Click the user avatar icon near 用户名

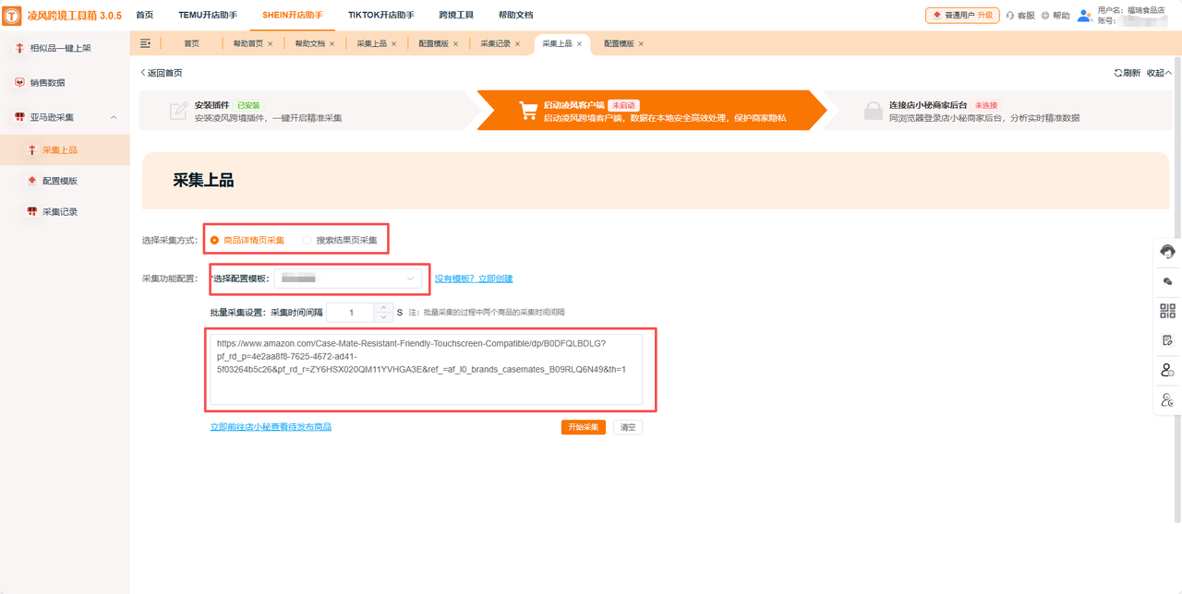pos(1084,14)
